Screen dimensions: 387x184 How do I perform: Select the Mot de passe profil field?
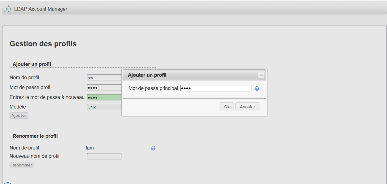(104, 88)
